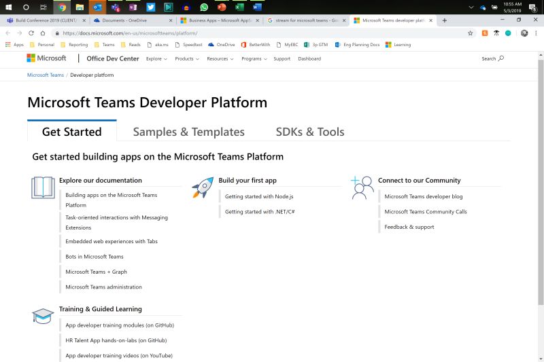Go to the browser home page

coord(43,33)
